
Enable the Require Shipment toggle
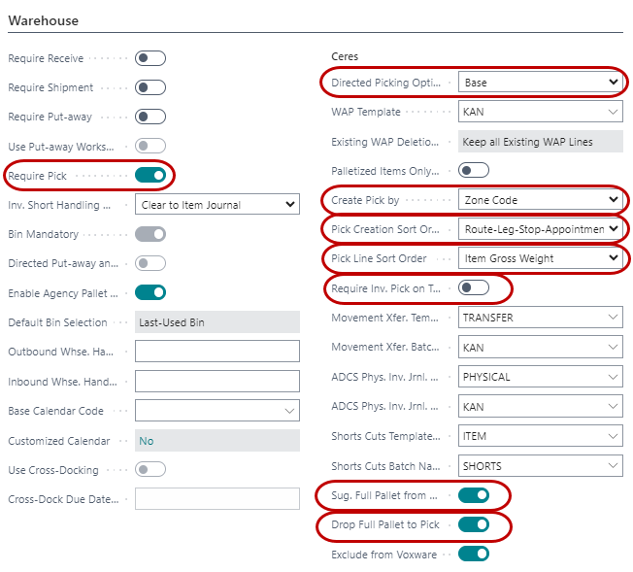pos(150,87)
